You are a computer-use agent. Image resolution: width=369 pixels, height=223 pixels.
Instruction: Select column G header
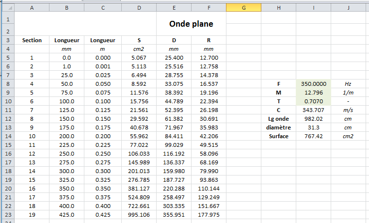tap(243, 8)
